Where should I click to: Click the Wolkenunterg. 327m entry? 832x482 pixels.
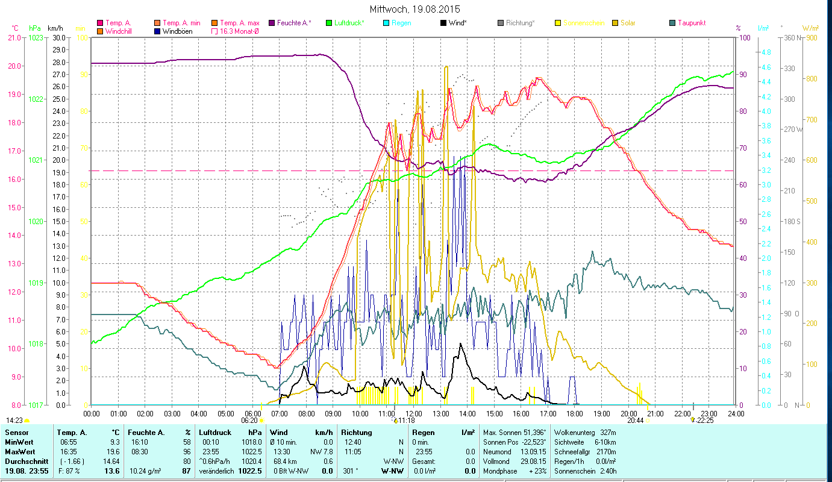point(585,433)
